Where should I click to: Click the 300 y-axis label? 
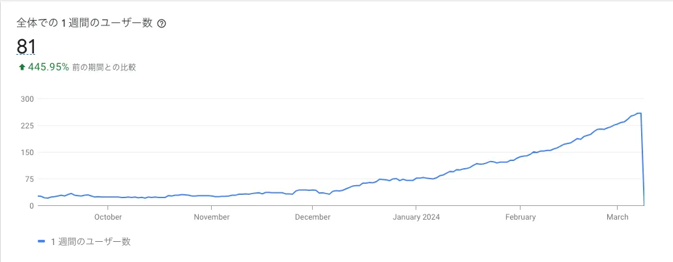point(27,99)
